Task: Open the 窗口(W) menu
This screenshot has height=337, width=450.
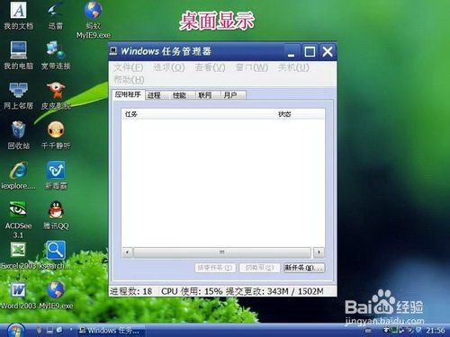Action: point(252,67)
